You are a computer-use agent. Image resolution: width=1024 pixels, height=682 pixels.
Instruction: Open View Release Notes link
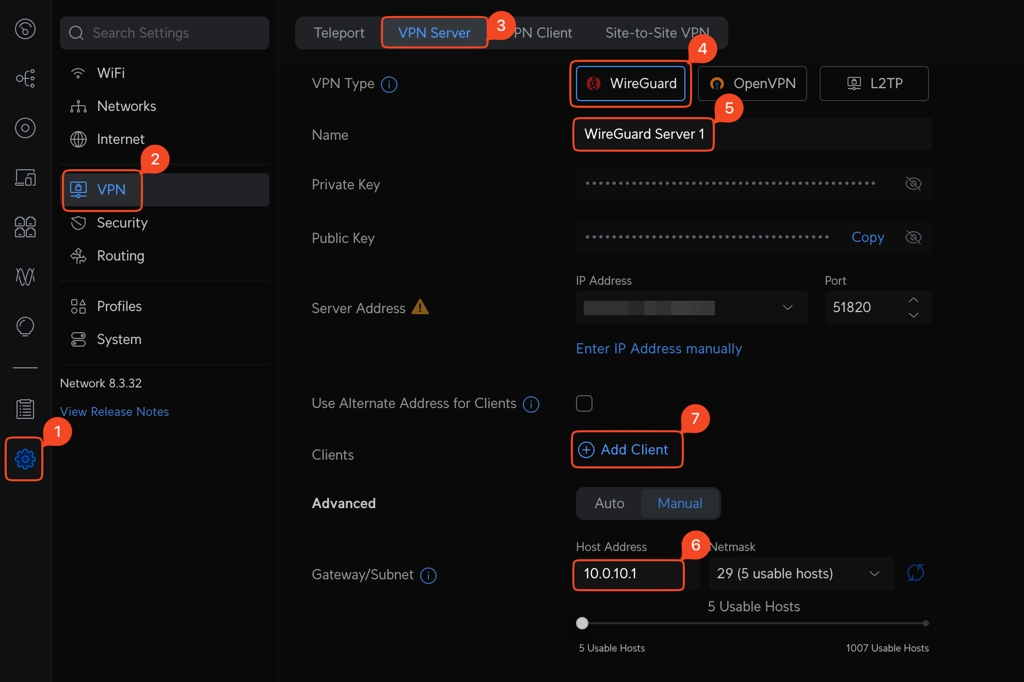[x=115, y=412]
